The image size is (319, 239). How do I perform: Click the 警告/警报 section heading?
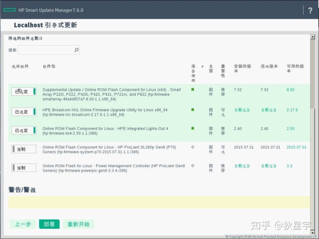(x=22, y=190)
